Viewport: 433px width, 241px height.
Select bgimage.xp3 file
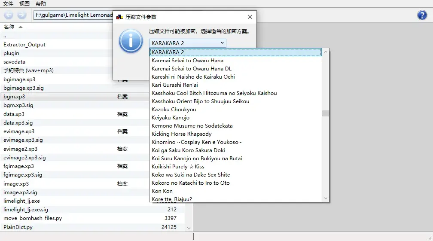[19, 79]
